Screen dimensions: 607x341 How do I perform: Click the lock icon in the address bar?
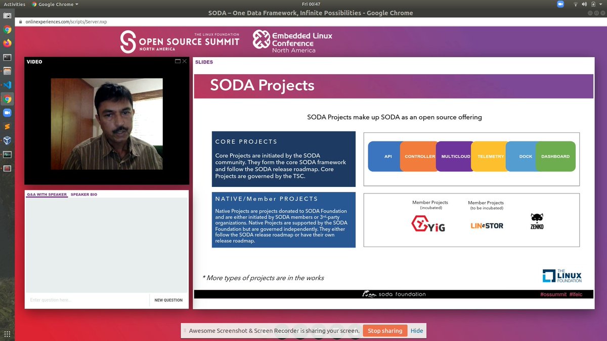[20, 22]
